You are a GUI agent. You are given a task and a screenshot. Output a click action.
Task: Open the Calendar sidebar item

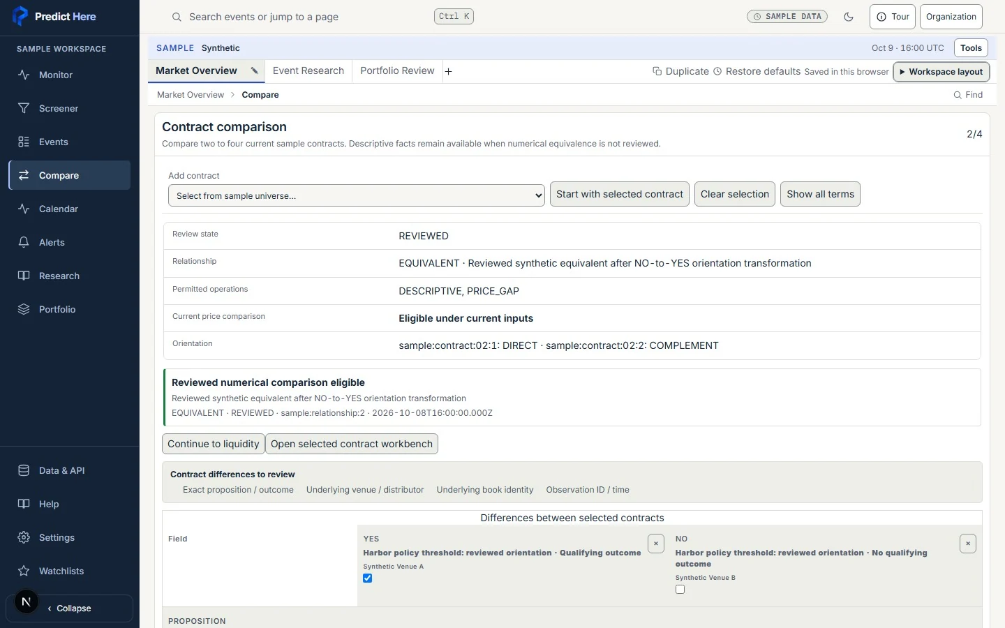pos(69,209)
